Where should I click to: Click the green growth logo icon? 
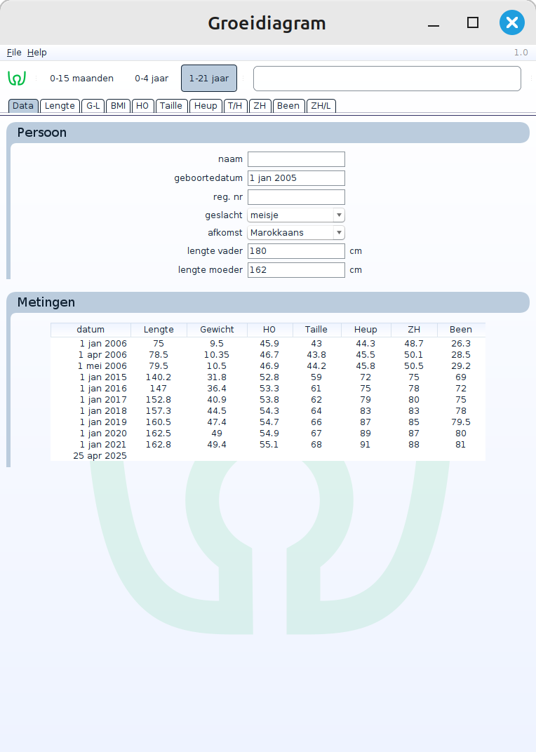(17, 78)
